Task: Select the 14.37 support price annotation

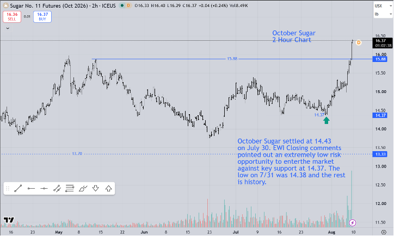Action: [319, 115]
